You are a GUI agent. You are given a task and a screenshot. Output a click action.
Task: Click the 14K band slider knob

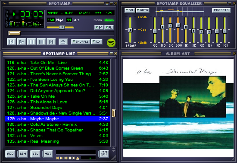point(217,31)
